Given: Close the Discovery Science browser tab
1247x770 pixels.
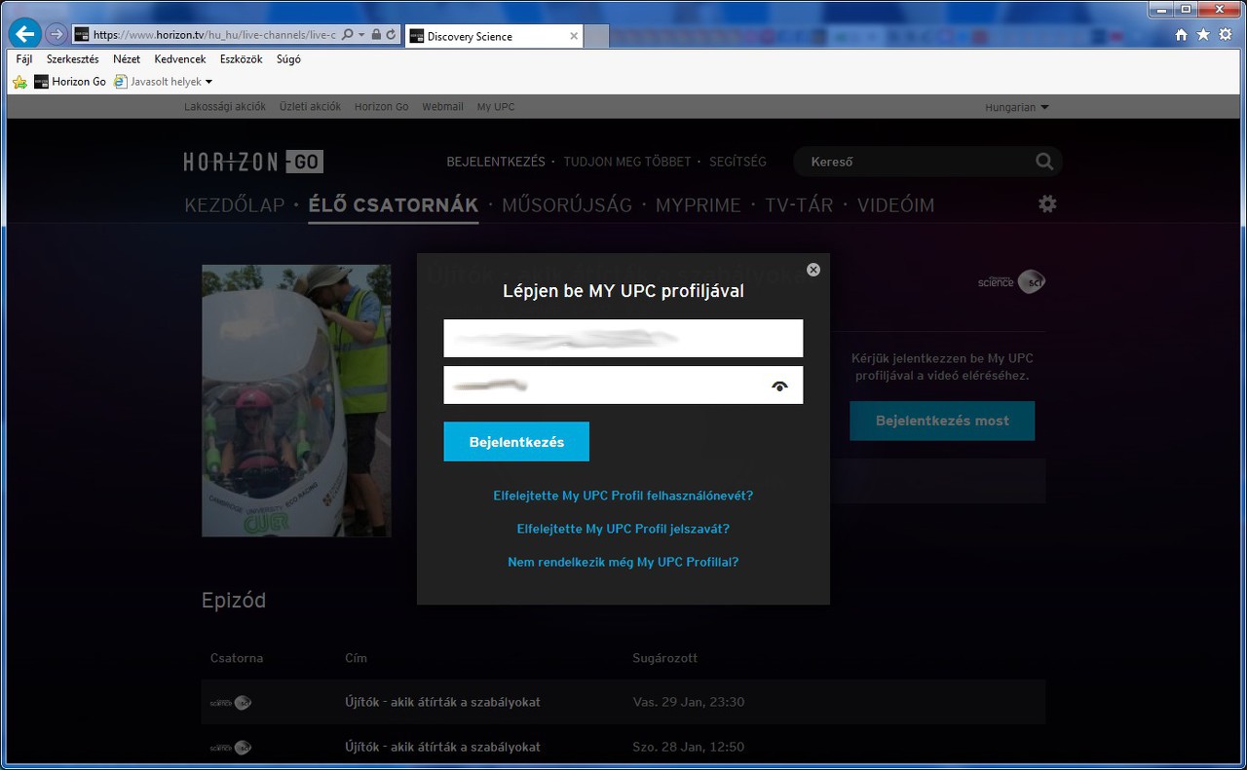Looking at the screenshot, I should click(574, 36).
